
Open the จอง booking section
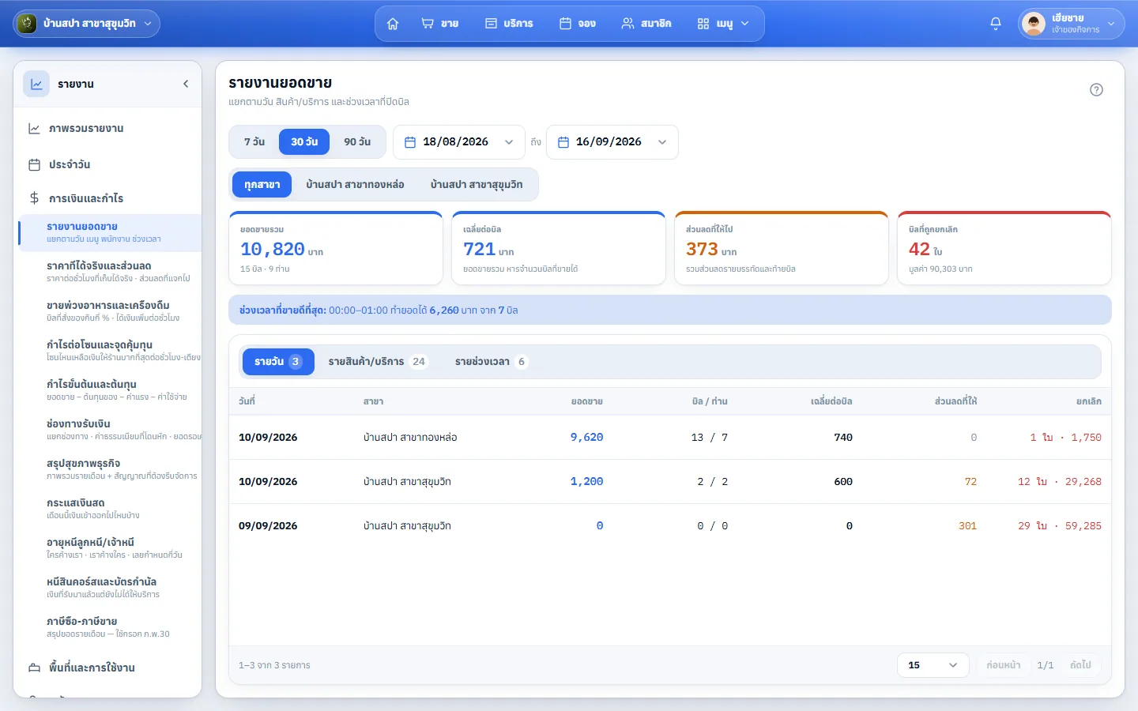click(578, 24)
